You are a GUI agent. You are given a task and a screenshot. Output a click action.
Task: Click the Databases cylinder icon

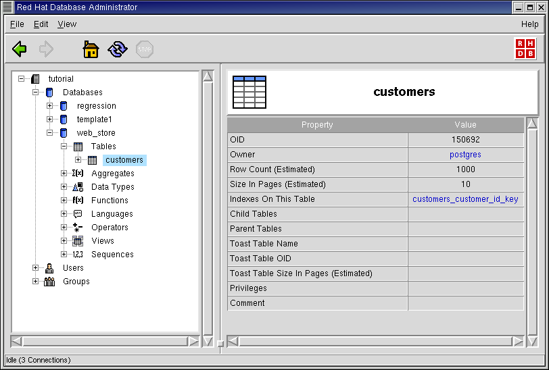pyautogui.click(x=49, y=92)
